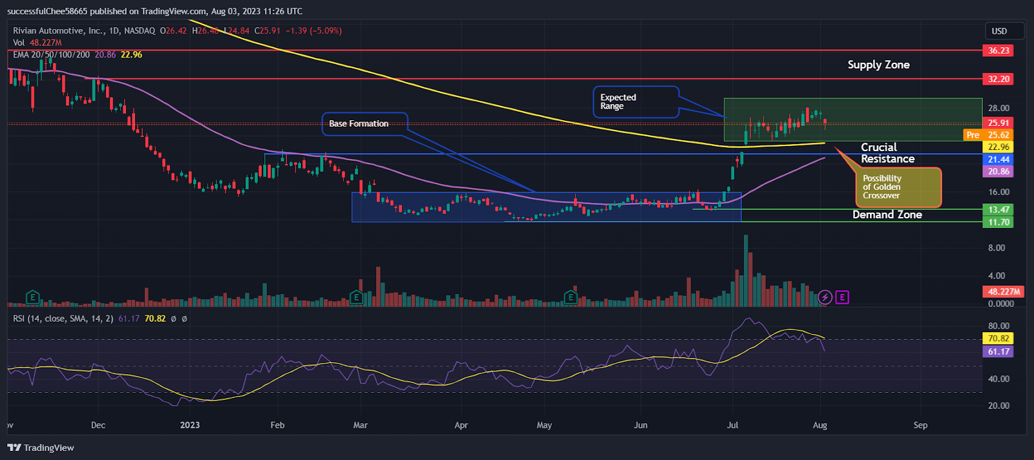Click the 13.47 green price label
The image size is (1034, 460).
(x=998, y=209)
